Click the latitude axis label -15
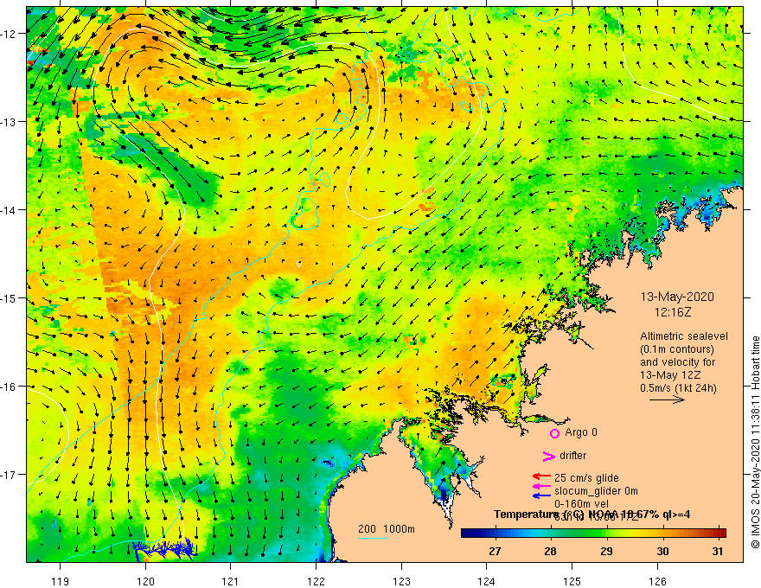The height and width of the screenshot is (588, 761). 9,297
